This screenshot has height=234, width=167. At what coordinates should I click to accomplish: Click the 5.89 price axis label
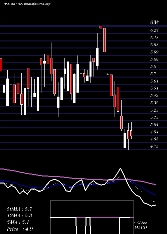click(154, 59)
